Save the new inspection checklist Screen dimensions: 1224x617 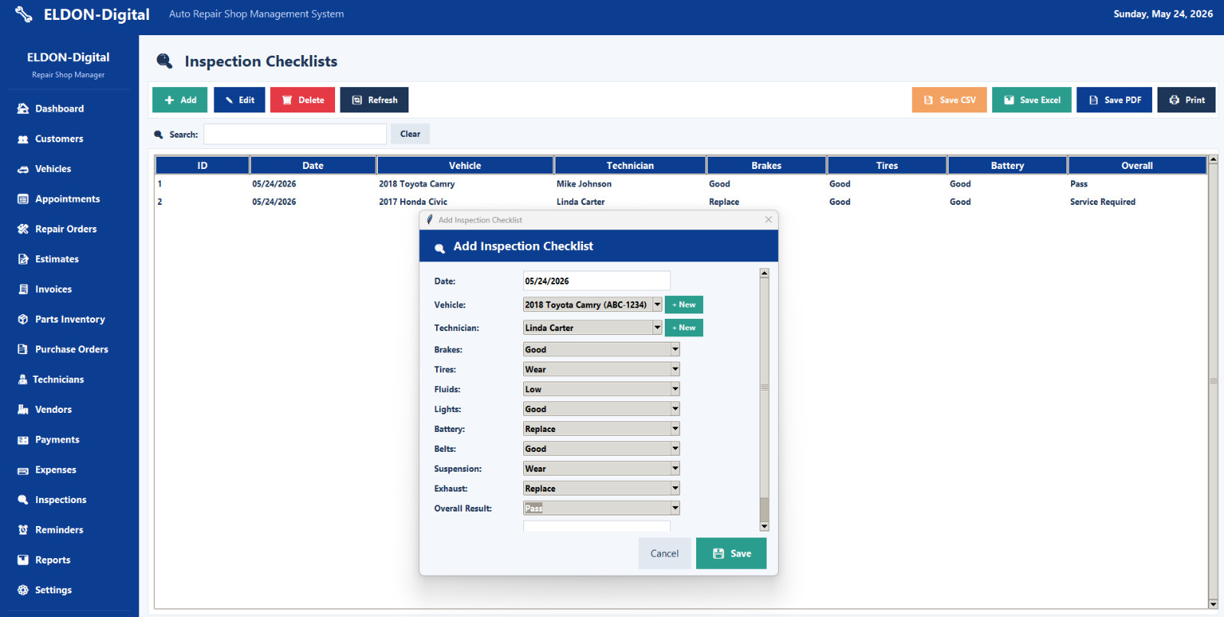731,554
